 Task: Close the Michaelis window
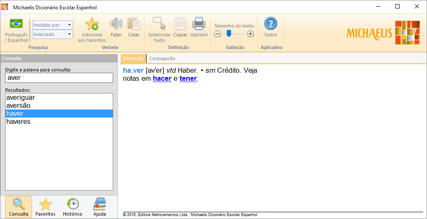pyautogui.click(x=416, y=6)
